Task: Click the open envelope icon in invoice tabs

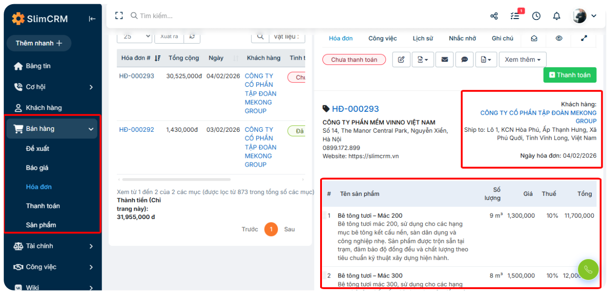Action: [x=534, y=39]
